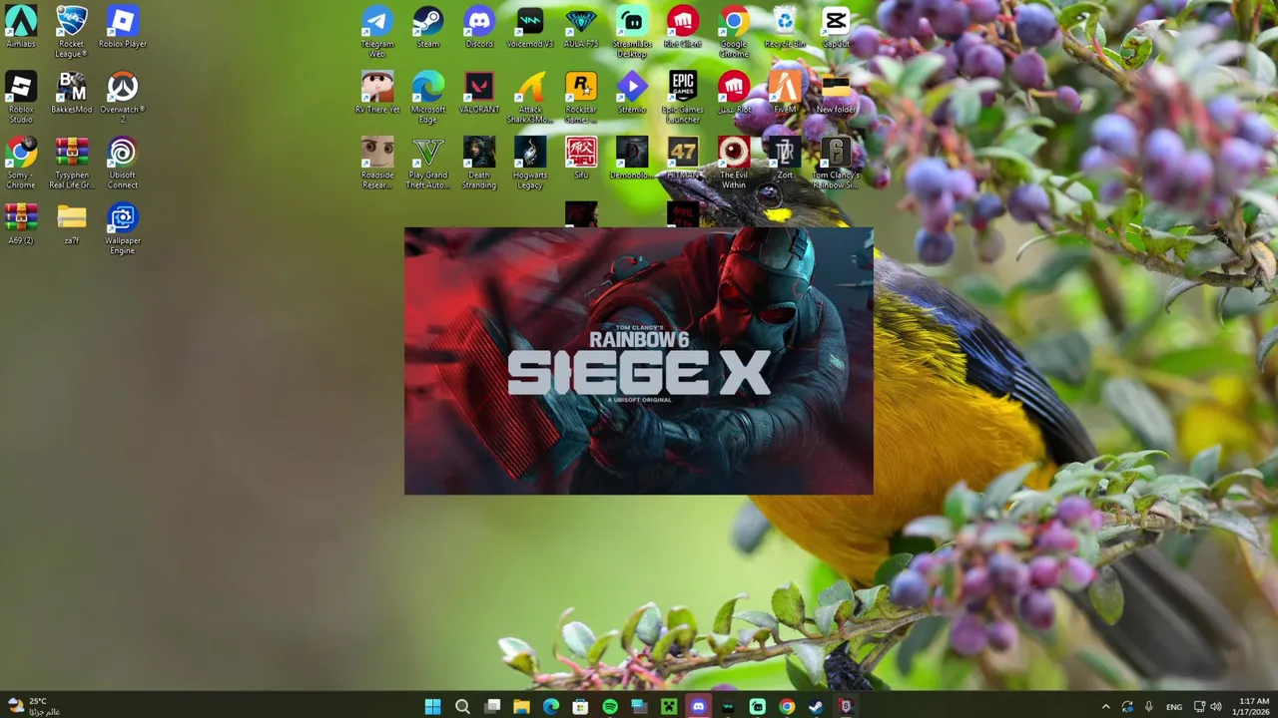
Task: Switch to Google Chrome in the taskbar
Action: tap(787, 706)
